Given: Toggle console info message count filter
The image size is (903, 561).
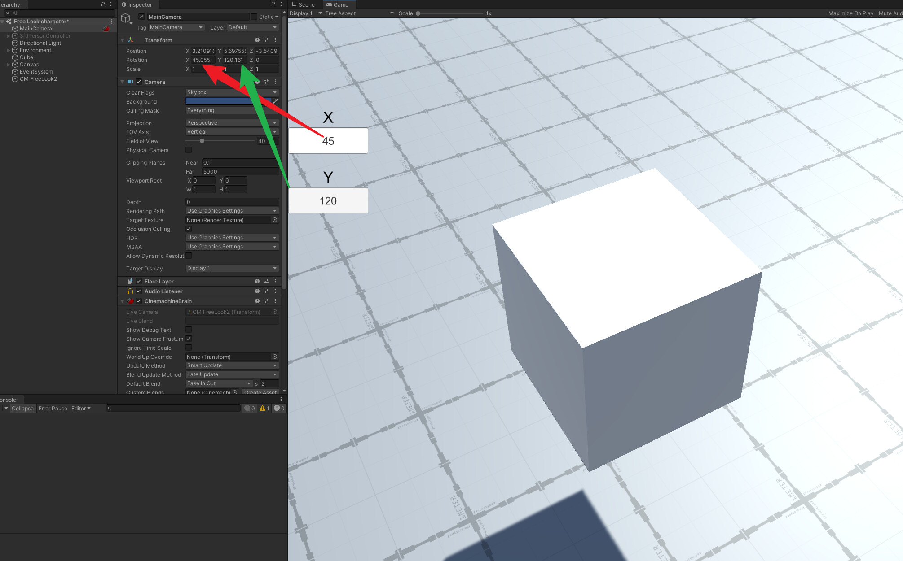Looking at the screenshot, I should pyautogui.click(x=250, y=408).
